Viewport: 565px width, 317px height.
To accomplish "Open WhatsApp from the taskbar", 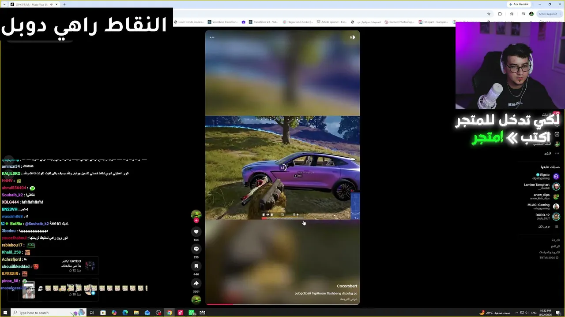I will (x=192, y=313).
